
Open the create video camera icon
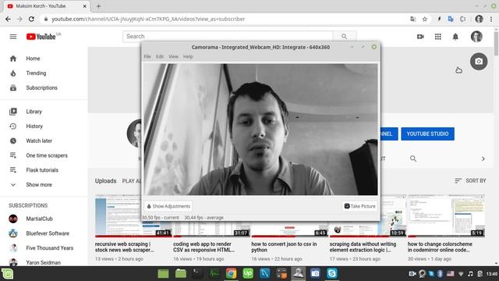point(420,37)
